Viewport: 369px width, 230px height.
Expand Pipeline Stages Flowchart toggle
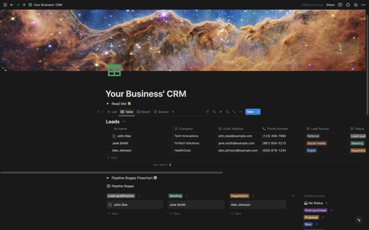pyautogui.click(x=108, y=178)
